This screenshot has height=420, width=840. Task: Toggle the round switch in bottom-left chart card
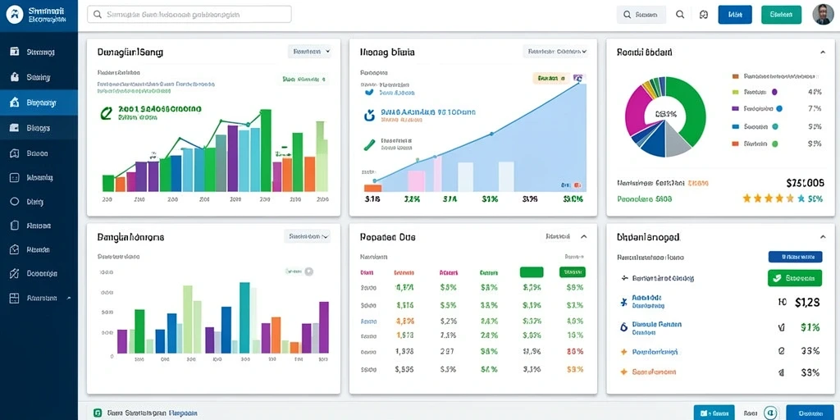click(308, 272)
